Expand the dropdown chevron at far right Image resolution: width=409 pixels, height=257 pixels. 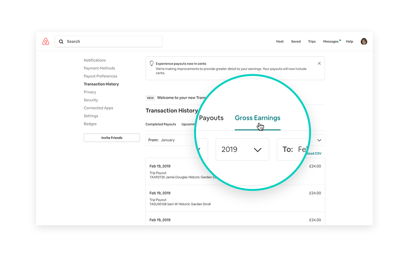pos(319,140)
